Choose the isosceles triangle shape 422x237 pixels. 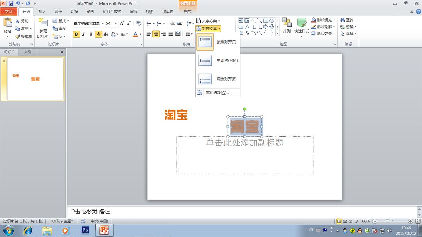(x=247, y=27)
